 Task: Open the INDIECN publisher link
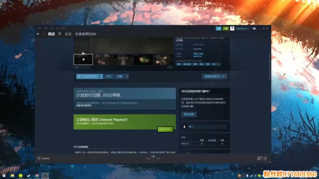197,56
